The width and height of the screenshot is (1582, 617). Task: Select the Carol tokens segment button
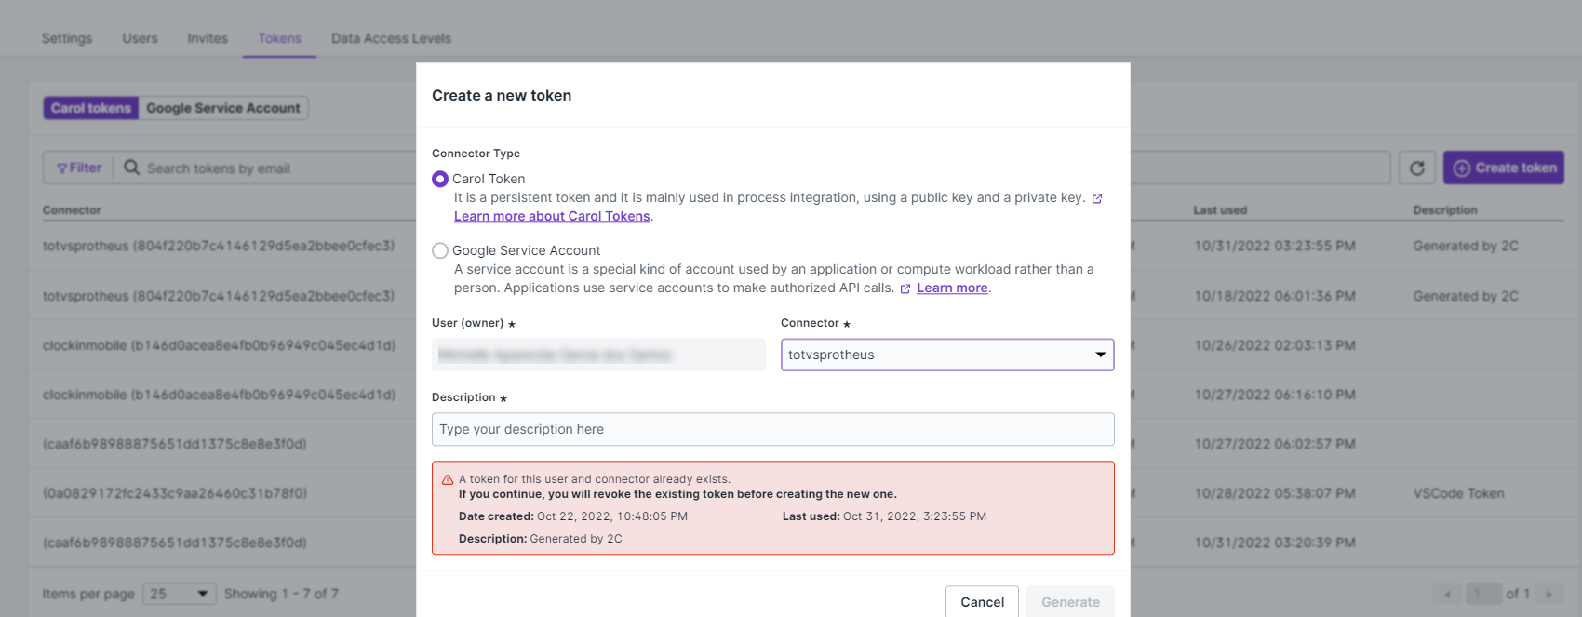91,108
